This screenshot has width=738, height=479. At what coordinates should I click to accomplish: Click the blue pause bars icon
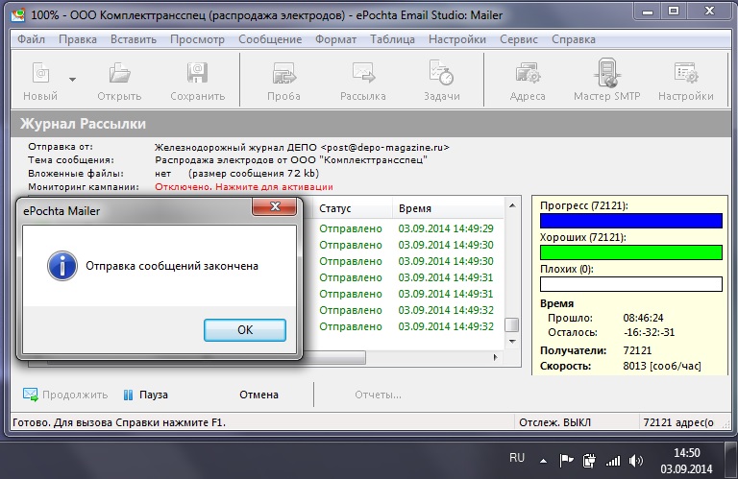[128, 395]
